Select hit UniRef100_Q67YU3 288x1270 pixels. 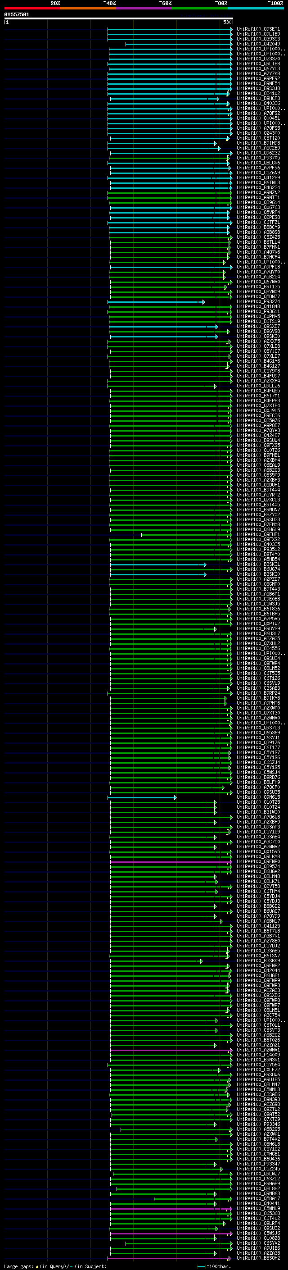(258, 68)
